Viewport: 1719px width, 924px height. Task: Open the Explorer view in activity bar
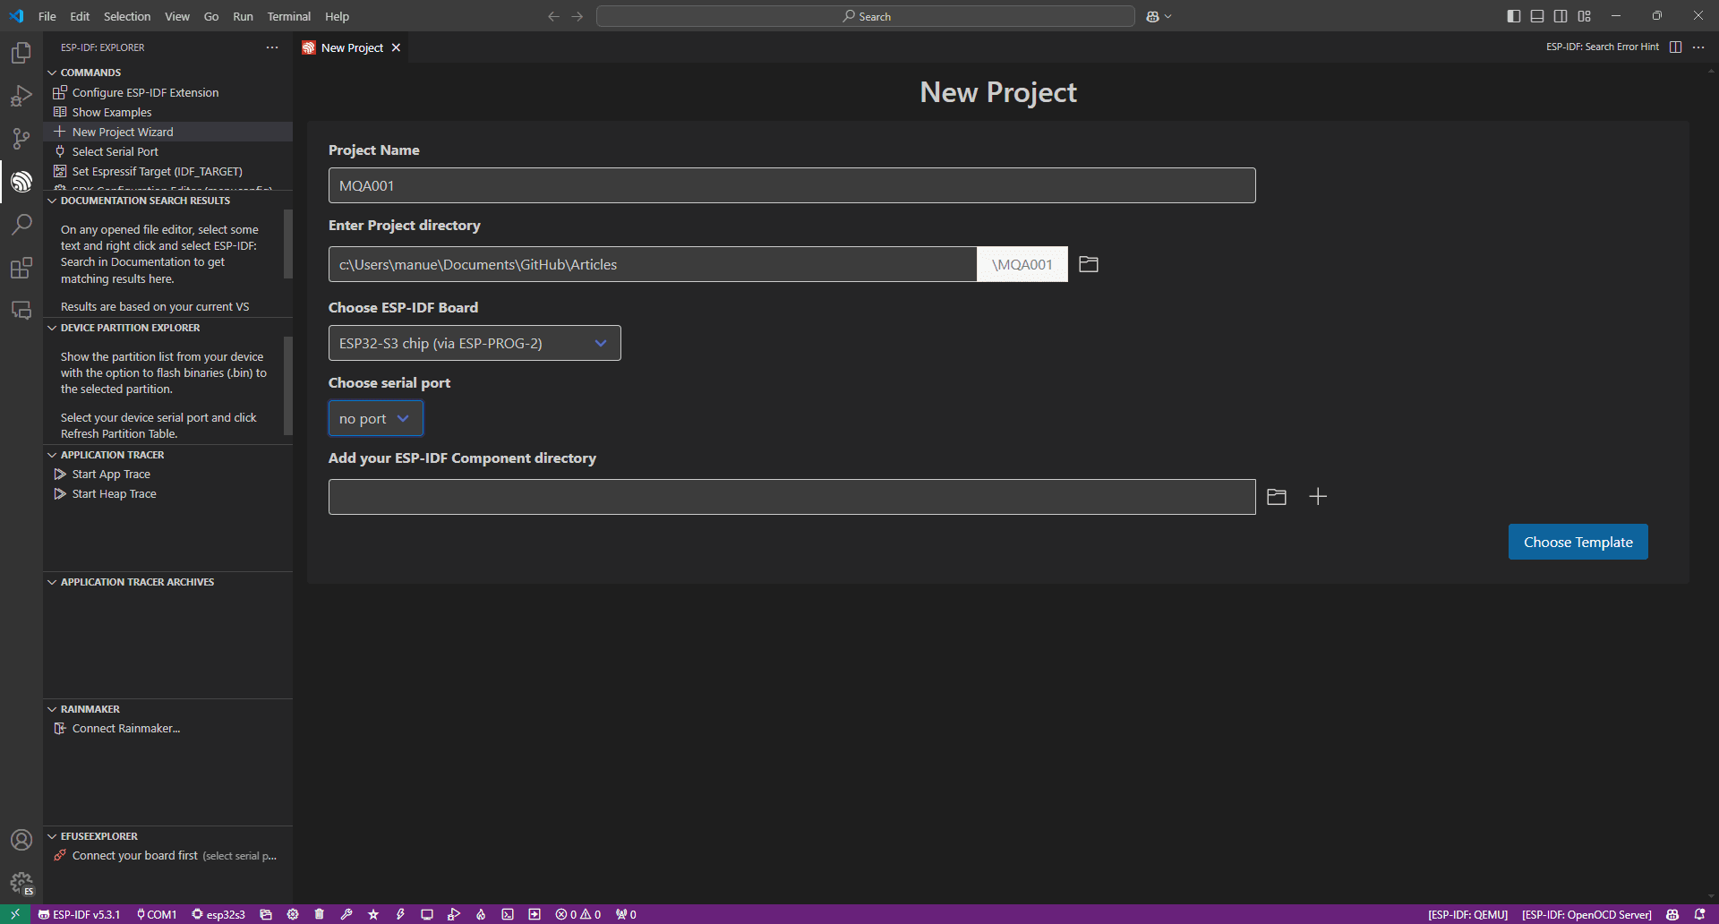(21, 53)
